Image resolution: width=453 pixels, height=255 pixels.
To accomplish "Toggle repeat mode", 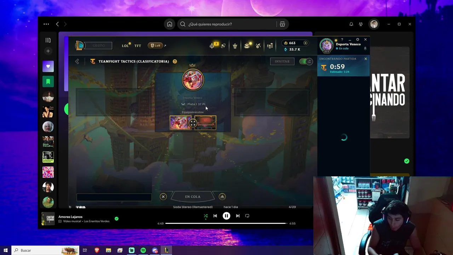I will [x=247, y=216].
